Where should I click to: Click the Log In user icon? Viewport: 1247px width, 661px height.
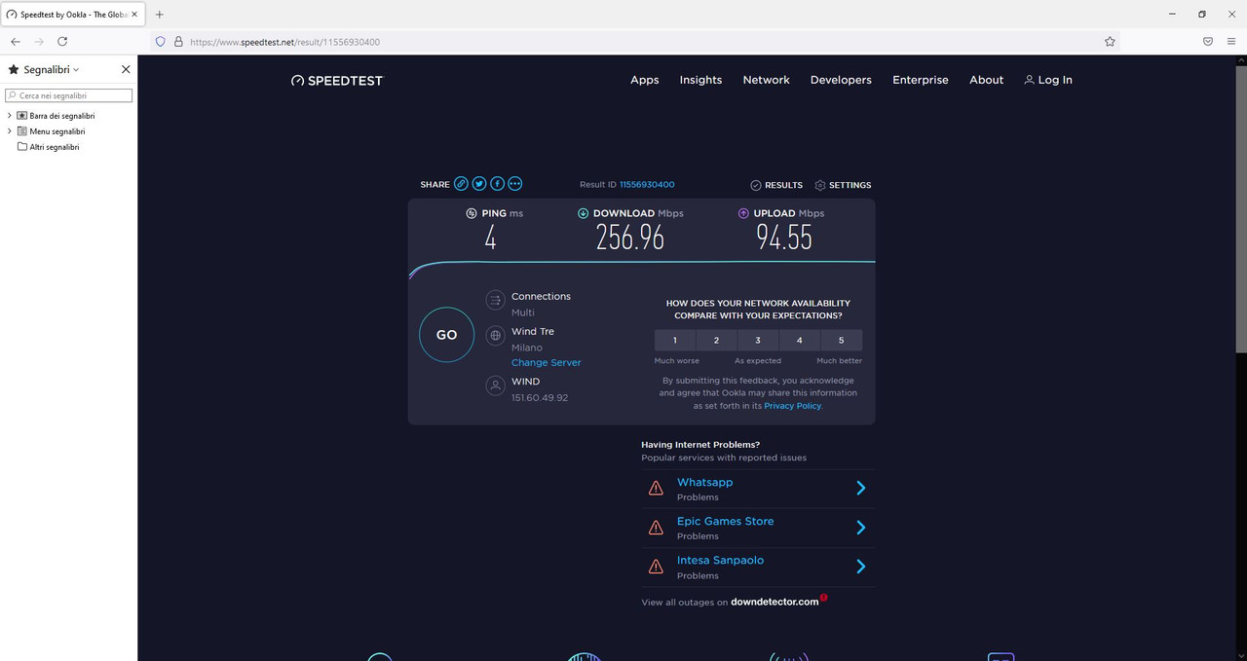point(1029,80)
